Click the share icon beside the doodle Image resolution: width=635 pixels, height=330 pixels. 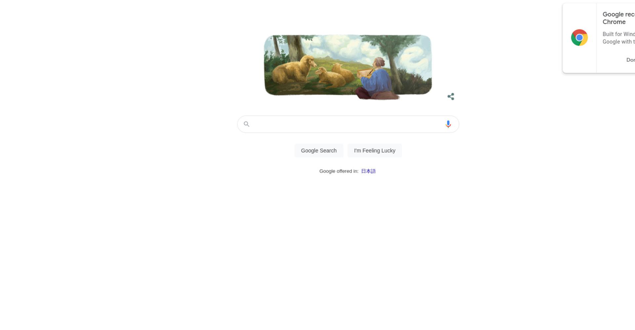click(451, 97)
